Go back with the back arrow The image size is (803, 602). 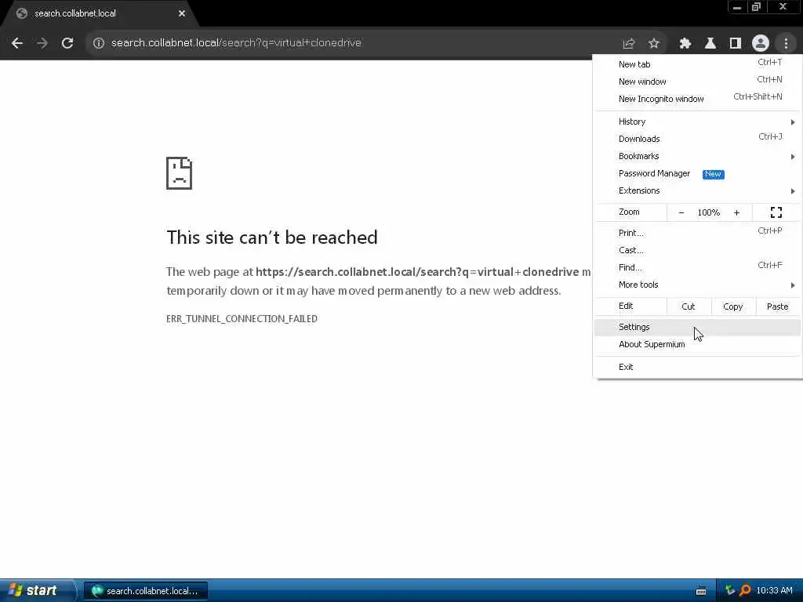point(17,43)
